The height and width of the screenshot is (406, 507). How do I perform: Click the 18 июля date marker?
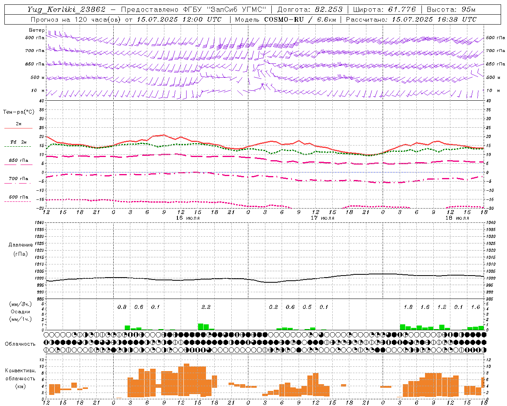[x=457, y=218]
